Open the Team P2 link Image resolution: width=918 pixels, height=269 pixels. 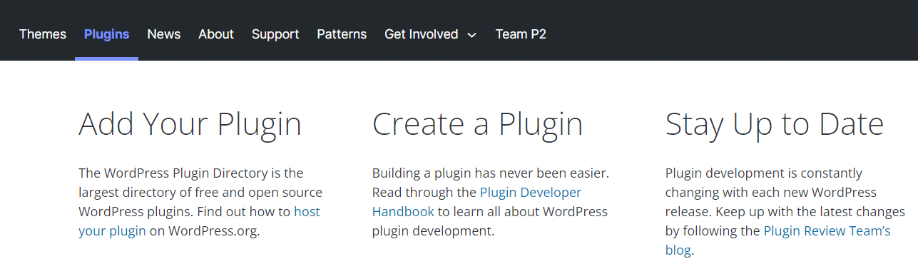tap(521, 34)
